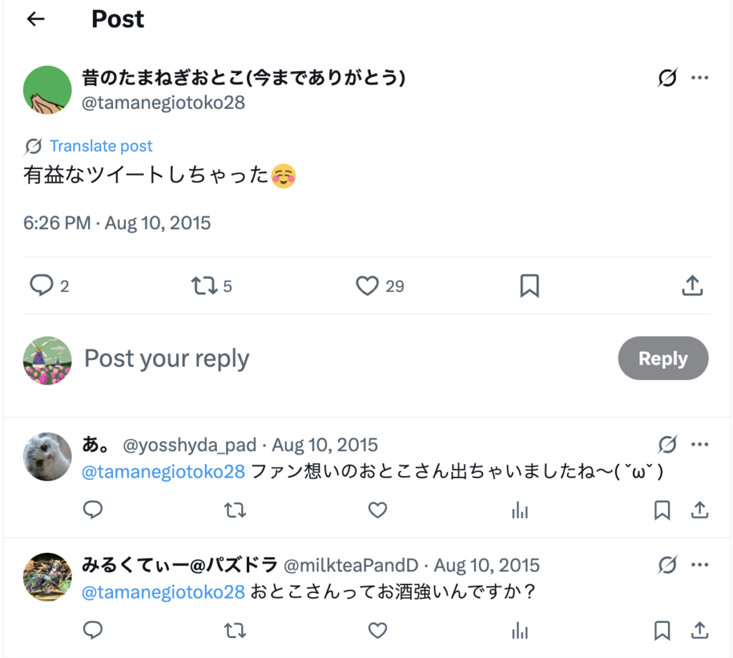Screen dimensions: 733x658
Task: Repost the main tweet with 5 reposts
Action: tap(204, 286)
